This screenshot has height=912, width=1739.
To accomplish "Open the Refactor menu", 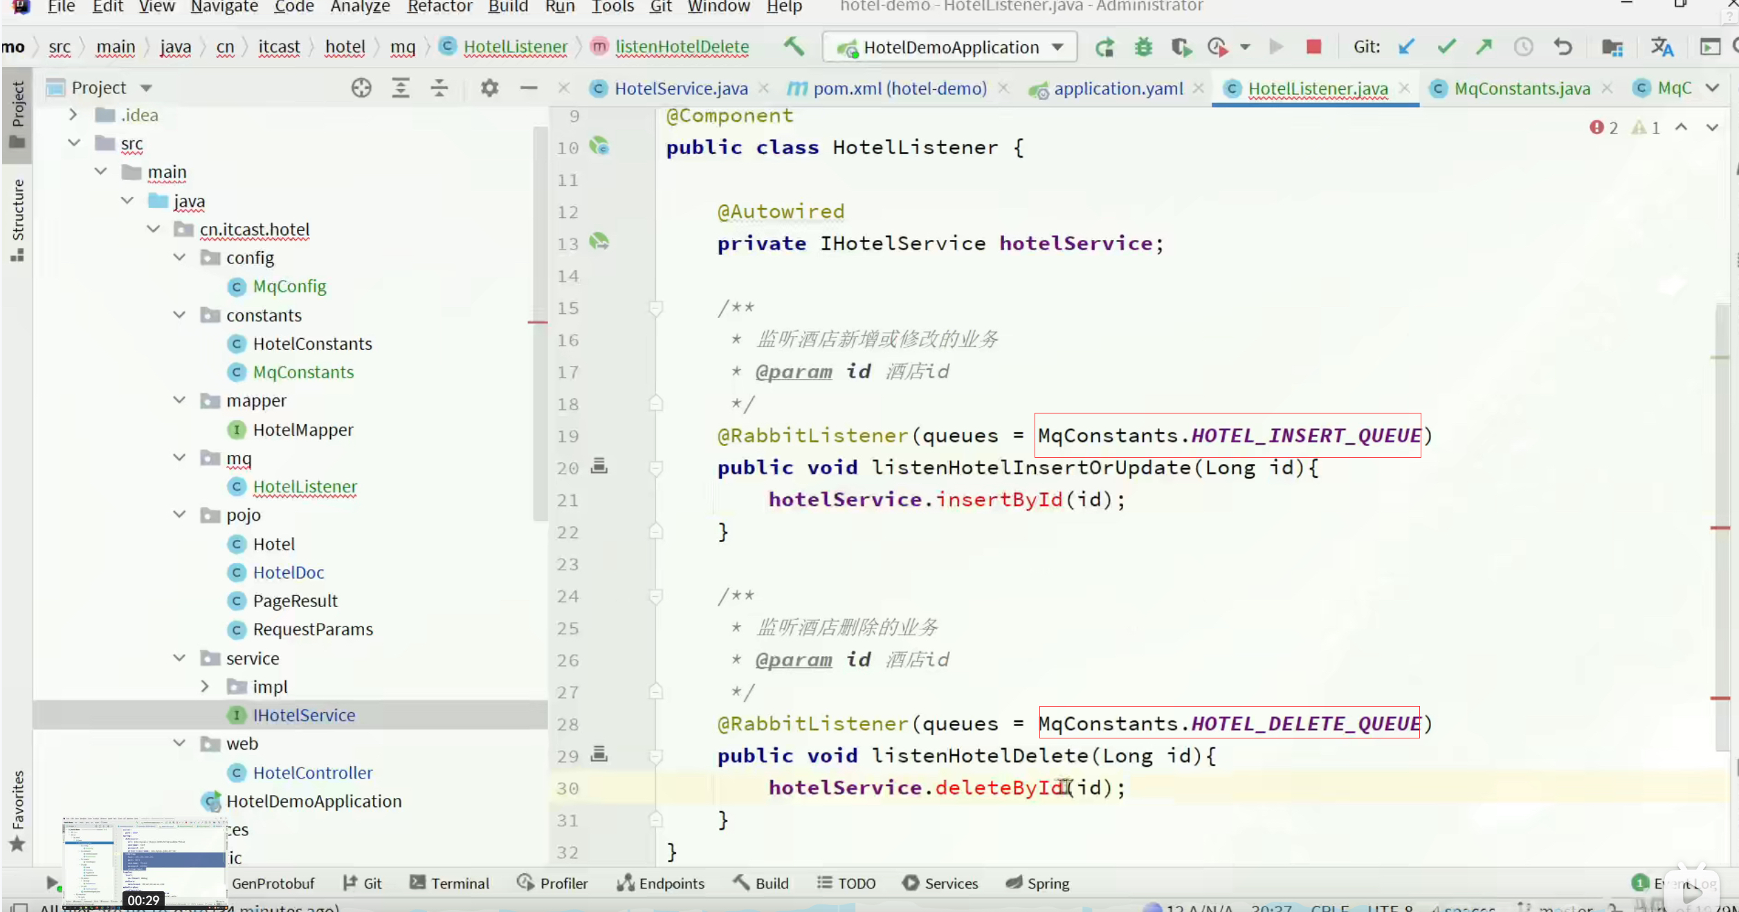I will tap(439, 7).
